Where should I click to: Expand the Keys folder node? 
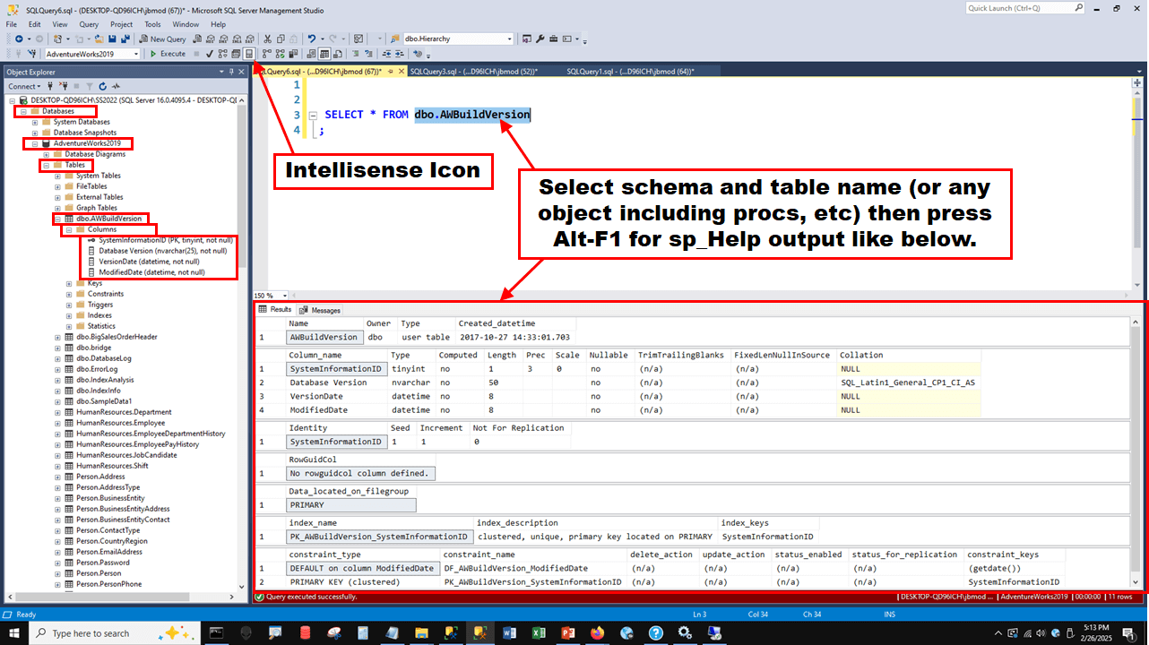(69, 283)
